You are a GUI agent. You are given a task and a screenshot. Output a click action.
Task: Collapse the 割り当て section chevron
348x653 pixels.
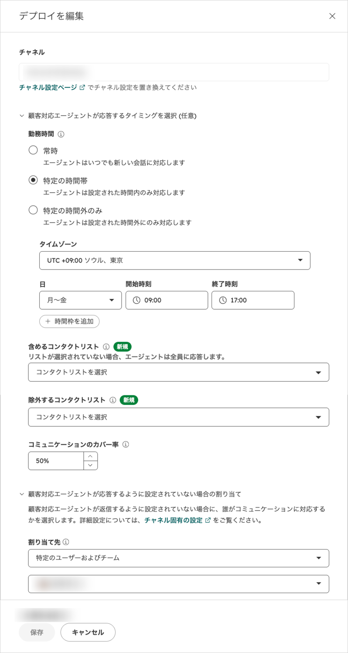[x=22, y=494]
